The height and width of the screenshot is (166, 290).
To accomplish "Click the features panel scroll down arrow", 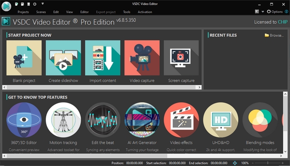I will (x=285, y=152).
